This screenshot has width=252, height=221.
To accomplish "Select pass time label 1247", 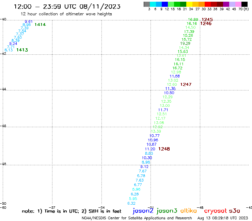I will pos(186,84).
